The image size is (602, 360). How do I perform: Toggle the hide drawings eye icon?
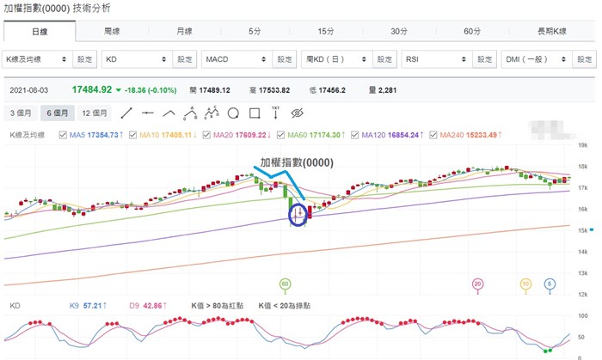298,113
